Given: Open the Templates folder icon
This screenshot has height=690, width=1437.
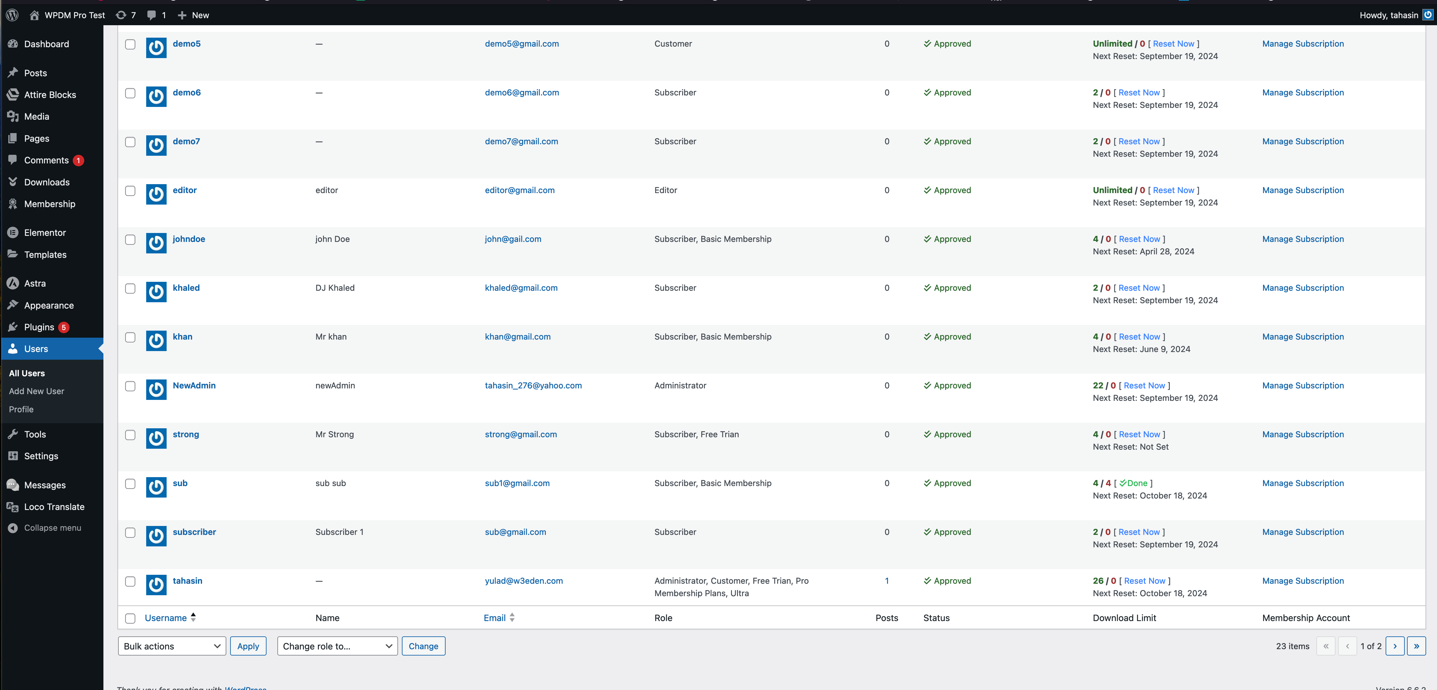Looking at the screenshot, I should click(13, 254).
